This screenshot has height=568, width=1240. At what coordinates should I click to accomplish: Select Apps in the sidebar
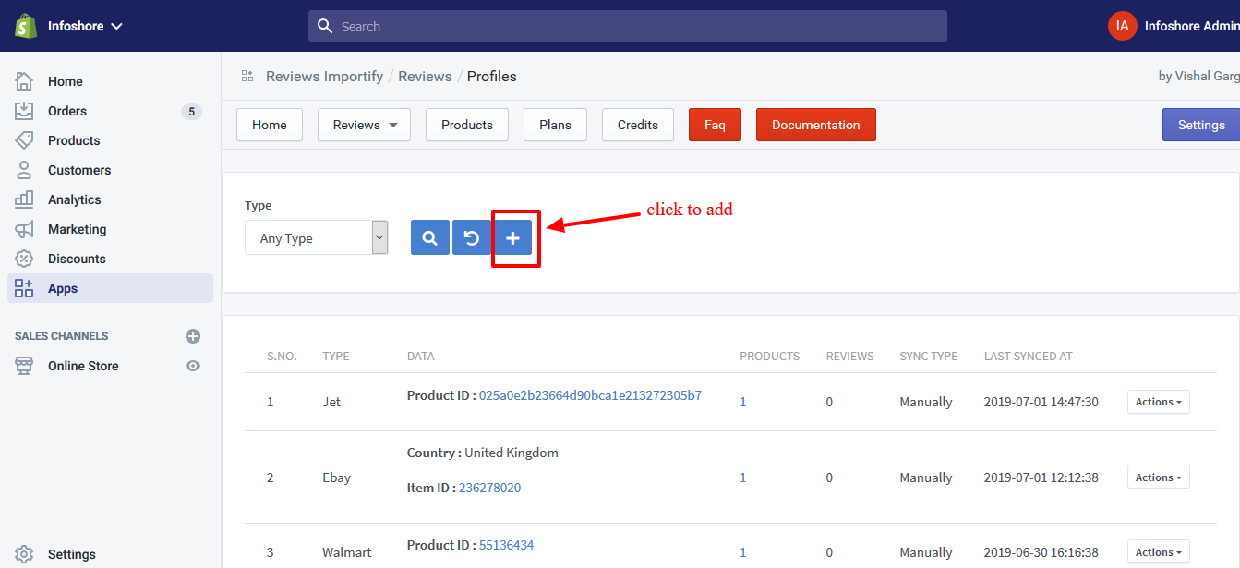click(x=110, y=288)
